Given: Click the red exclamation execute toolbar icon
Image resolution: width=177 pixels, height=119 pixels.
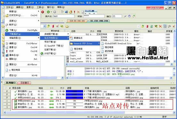Looking at the screenshot, I should click(x=74, y=12).
